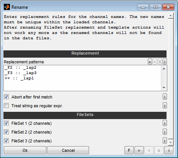Click patterns list scroll-up arrow
Viewport: 178px width, 158px height.
(x=164, y=69)
